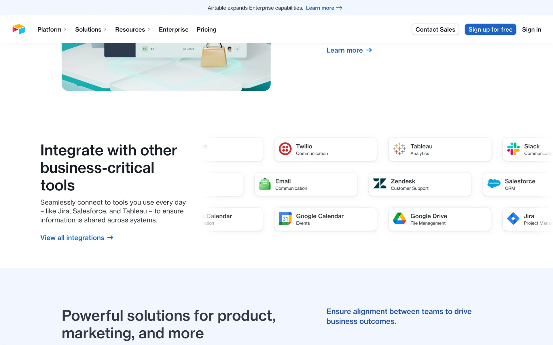Expand the Resources dropdown menu
Viewport: 553px width, 345px height.
pyautogui.click(x=132, y=30)
